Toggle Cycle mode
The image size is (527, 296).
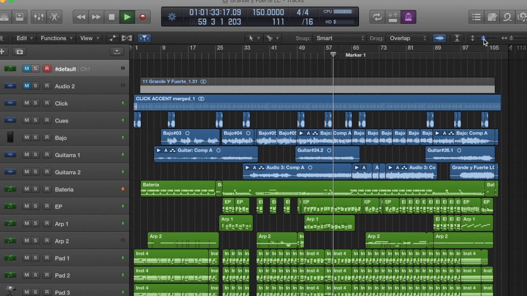pos(377,17)
